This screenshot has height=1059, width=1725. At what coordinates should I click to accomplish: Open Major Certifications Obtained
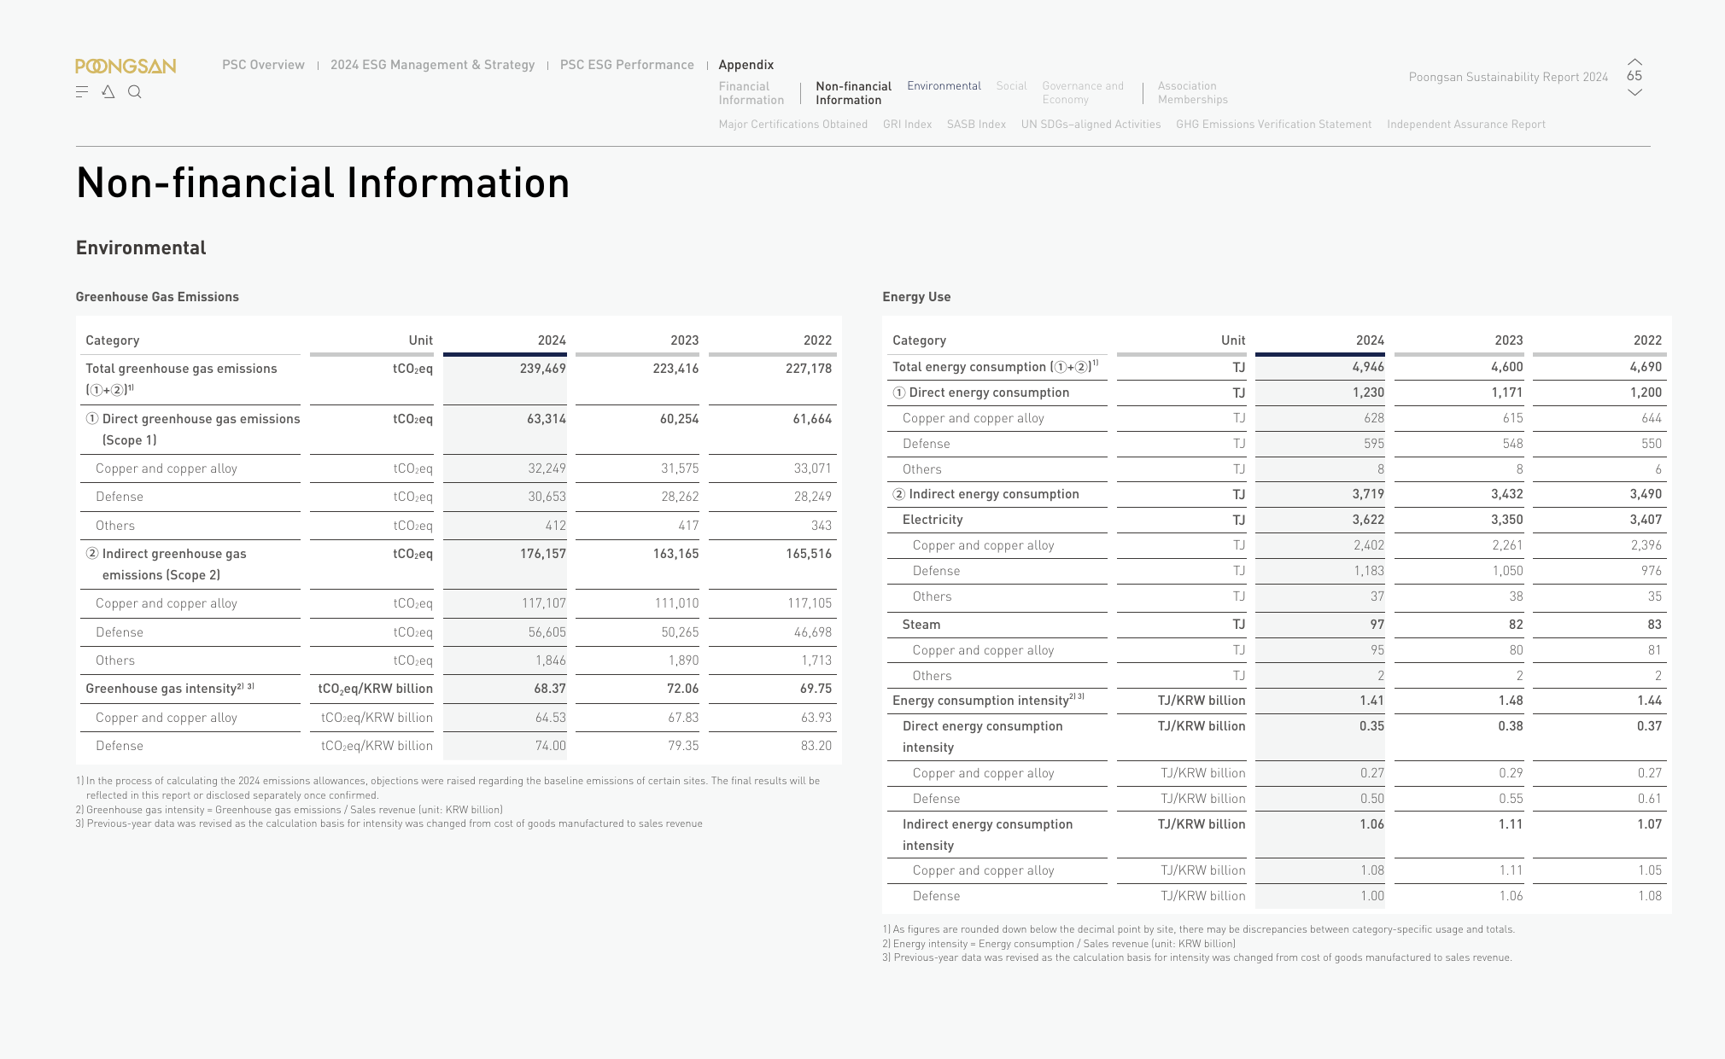[x=792, y=125]
